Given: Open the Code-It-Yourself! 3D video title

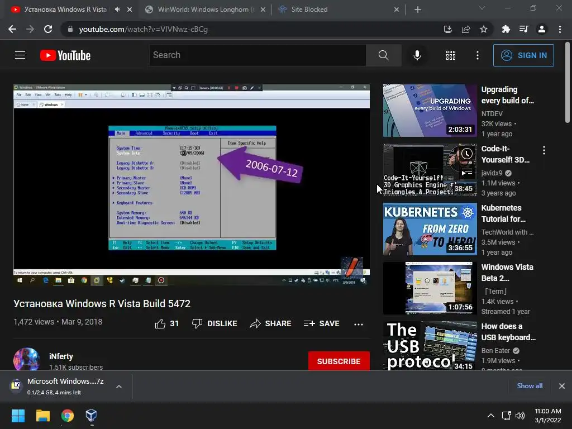Looking at the screenshot, I should click(x=505, y=154).
